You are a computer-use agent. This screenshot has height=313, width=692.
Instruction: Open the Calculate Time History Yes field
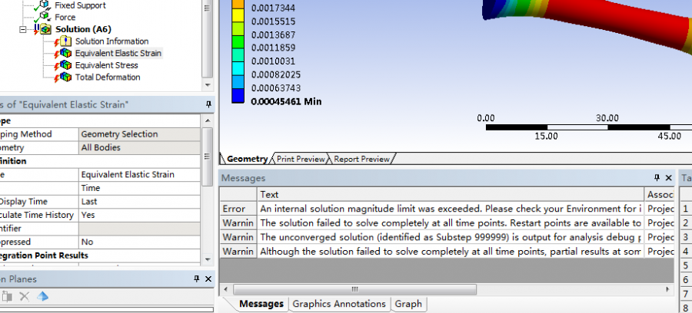[x=139, y=216]
